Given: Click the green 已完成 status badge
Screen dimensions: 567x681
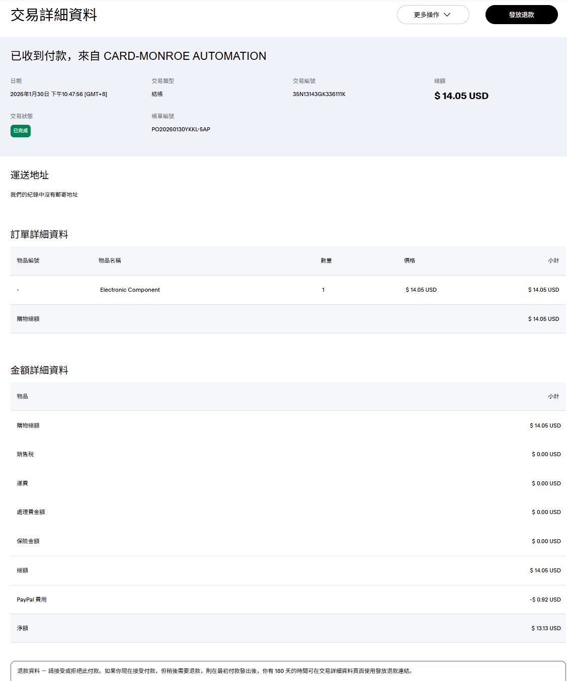Looking at the screenshot, I should click(x=21, y=131).
